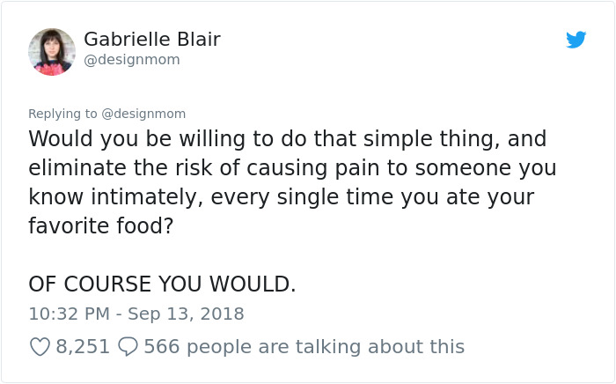Like the tweet with the heart icon
This screenshot has height=384, width=616.
coord(40,347)
